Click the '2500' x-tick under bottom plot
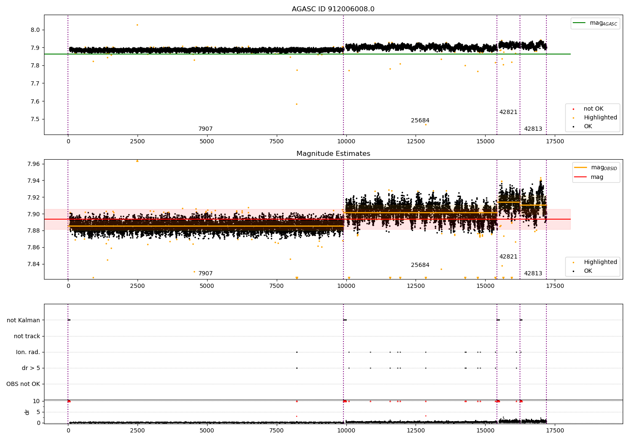This screenshot has height=440, width=629. (x=137, y=430)
